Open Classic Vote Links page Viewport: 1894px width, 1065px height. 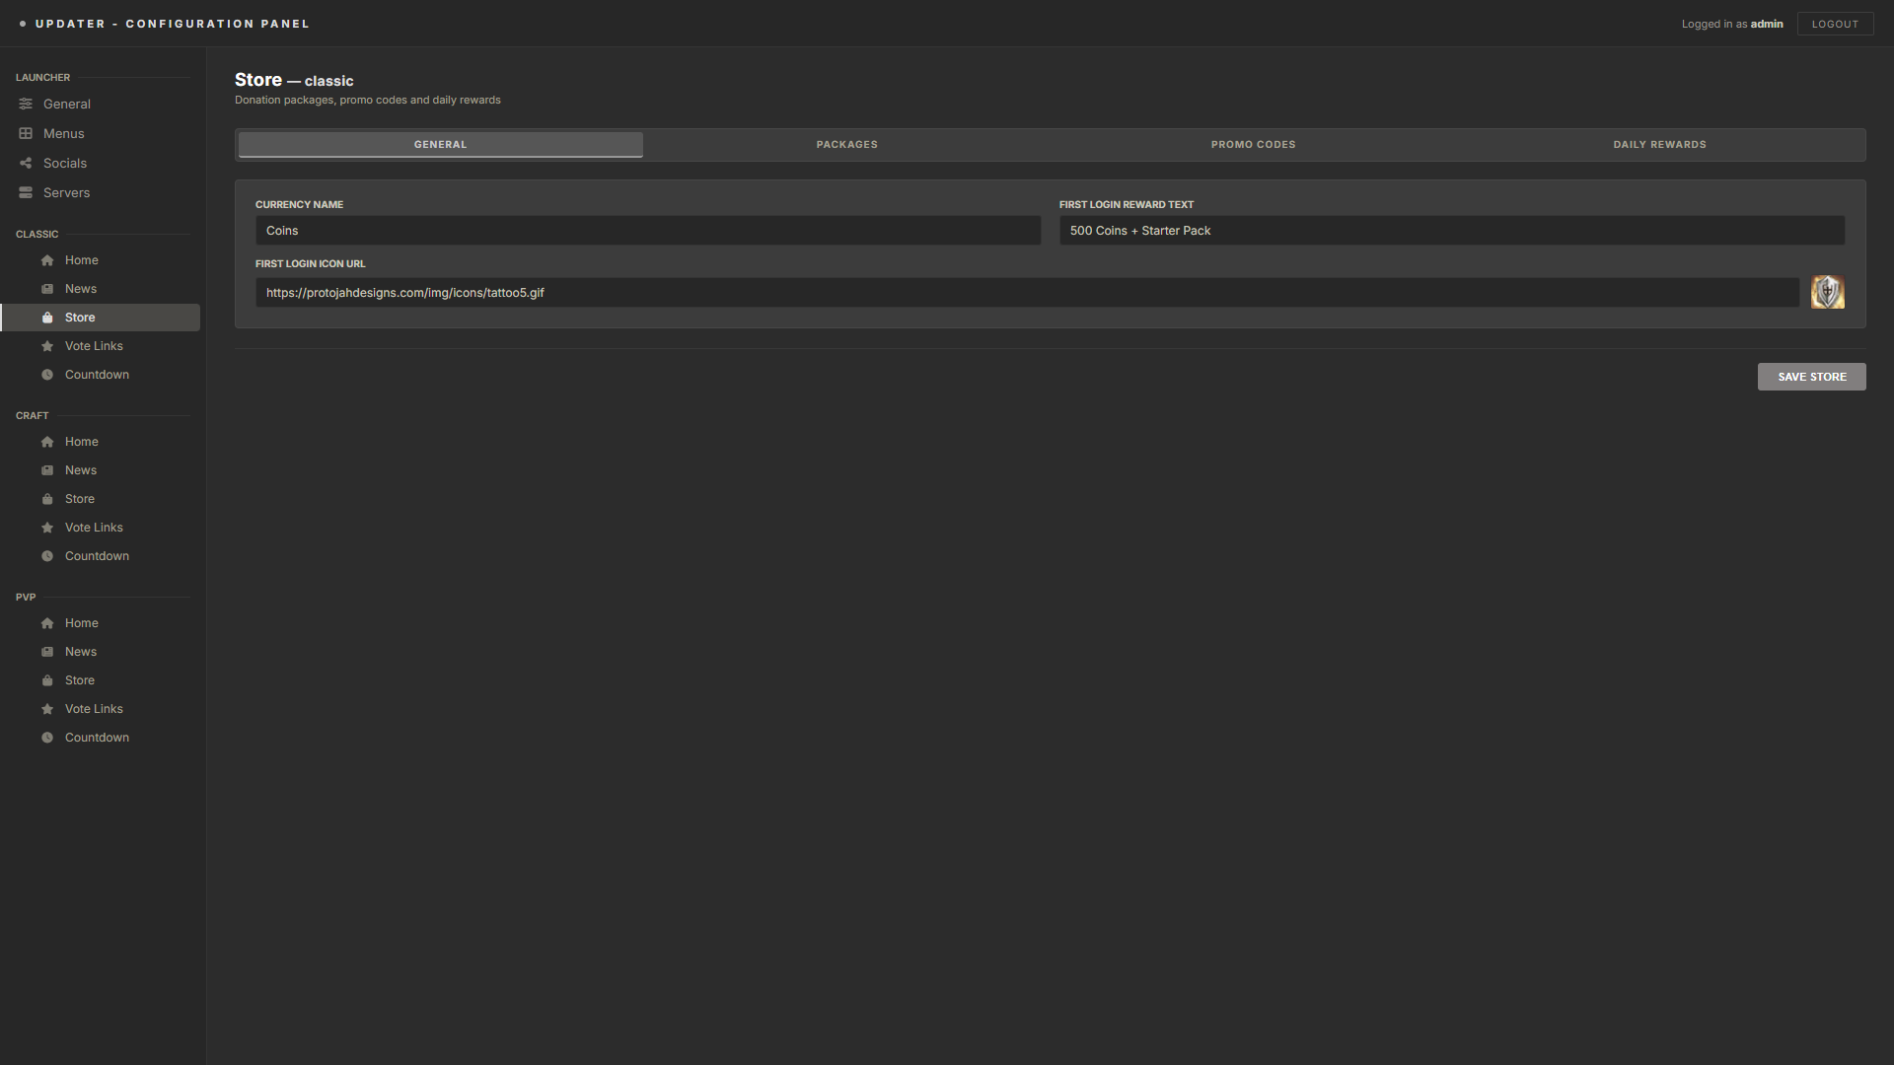[x=100, y=346]
